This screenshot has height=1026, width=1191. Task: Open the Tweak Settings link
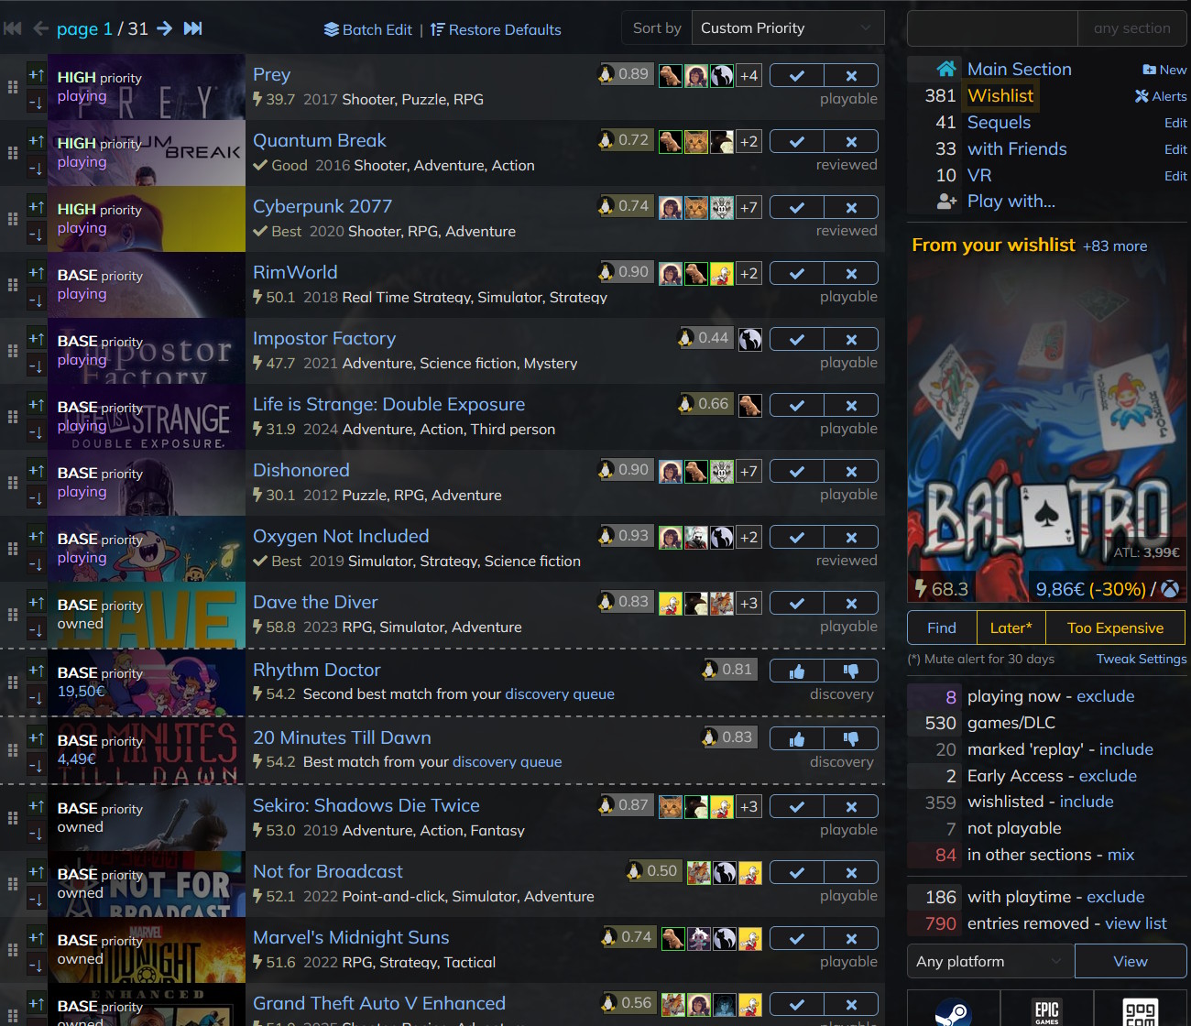tap(1141, 659)
